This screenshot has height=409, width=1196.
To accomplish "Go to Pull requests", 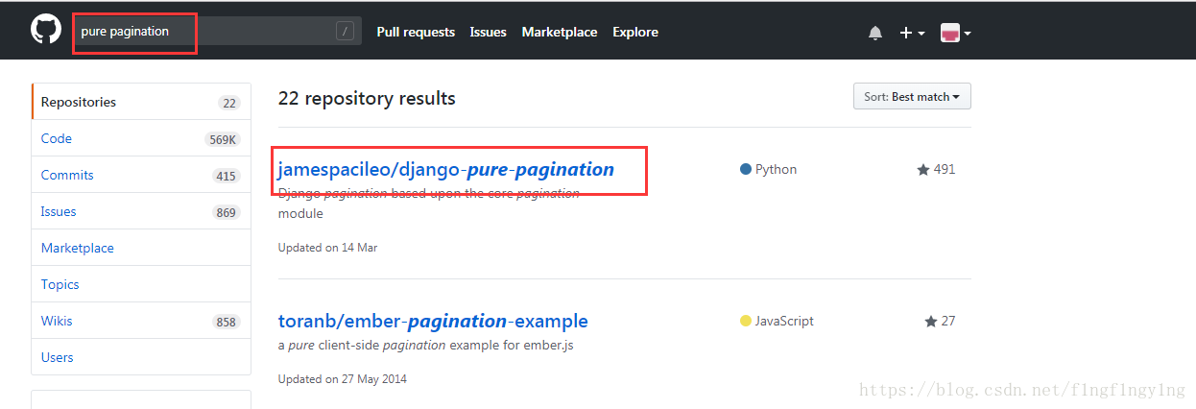I will coord(416,32).
